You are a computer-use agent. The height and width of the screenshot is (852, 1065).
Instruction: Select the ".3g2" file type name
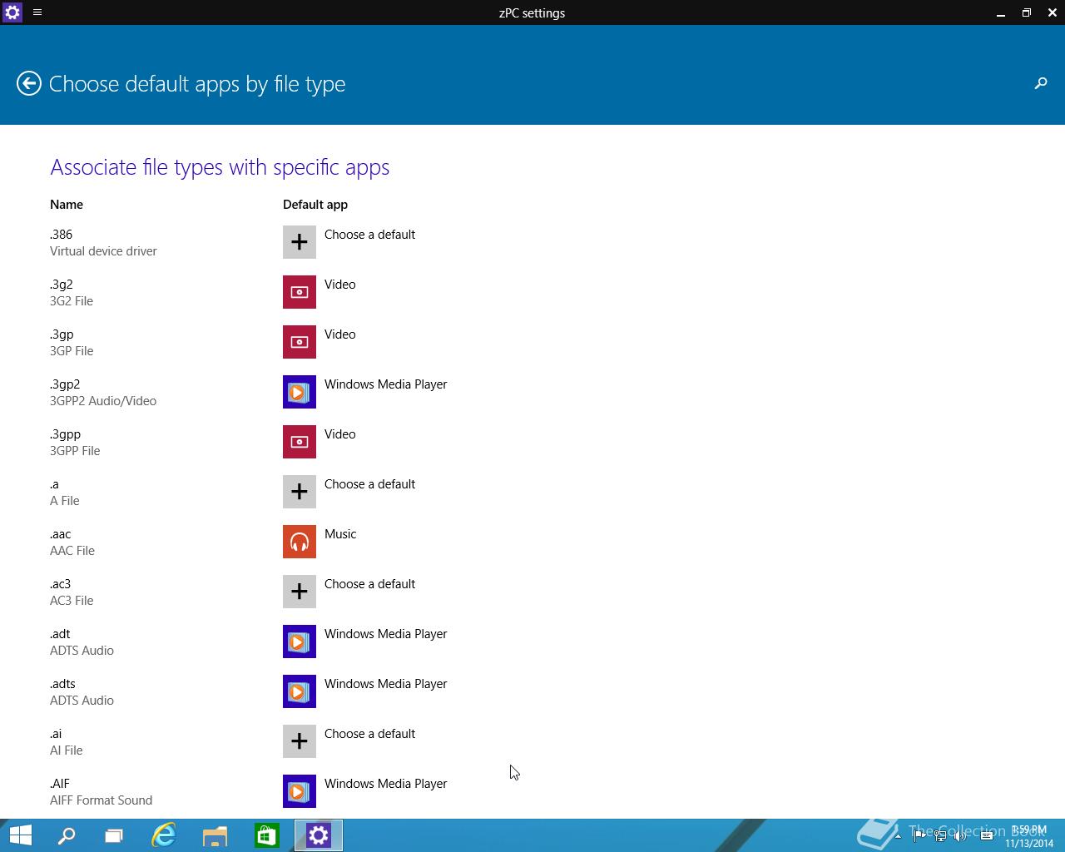click(62, 285)
